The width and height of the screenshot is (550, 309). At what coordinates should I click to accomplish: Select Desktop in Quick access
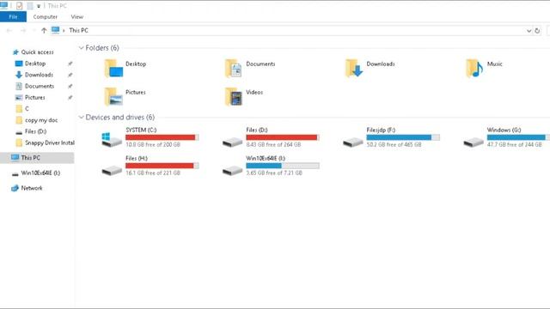click(35, 64)
